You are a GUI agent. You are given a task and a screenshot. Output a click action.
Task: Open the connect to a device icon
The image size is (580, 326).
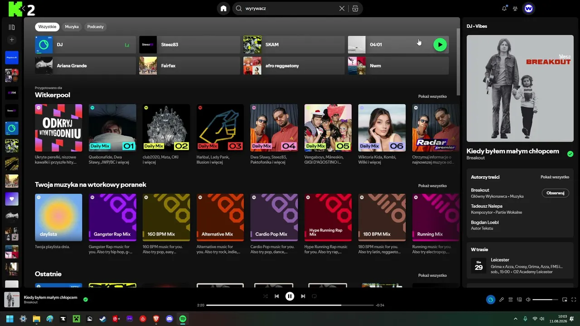pyautogui.click(x=520, y=300)
